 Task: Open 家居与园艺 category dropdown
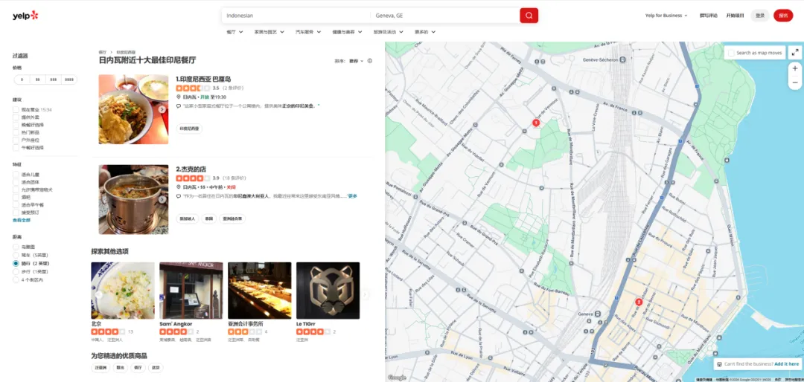point(269,32)
